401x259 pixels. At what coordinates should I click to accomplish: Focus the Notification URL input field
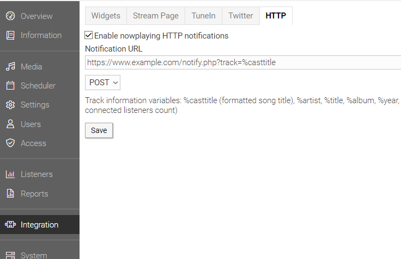(243, 62)
